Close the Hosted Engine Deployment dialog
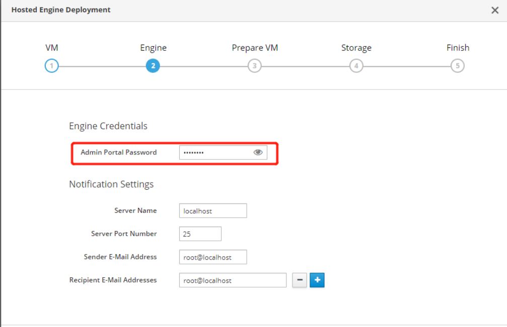507x327 pixels. (x=494, y=10)
